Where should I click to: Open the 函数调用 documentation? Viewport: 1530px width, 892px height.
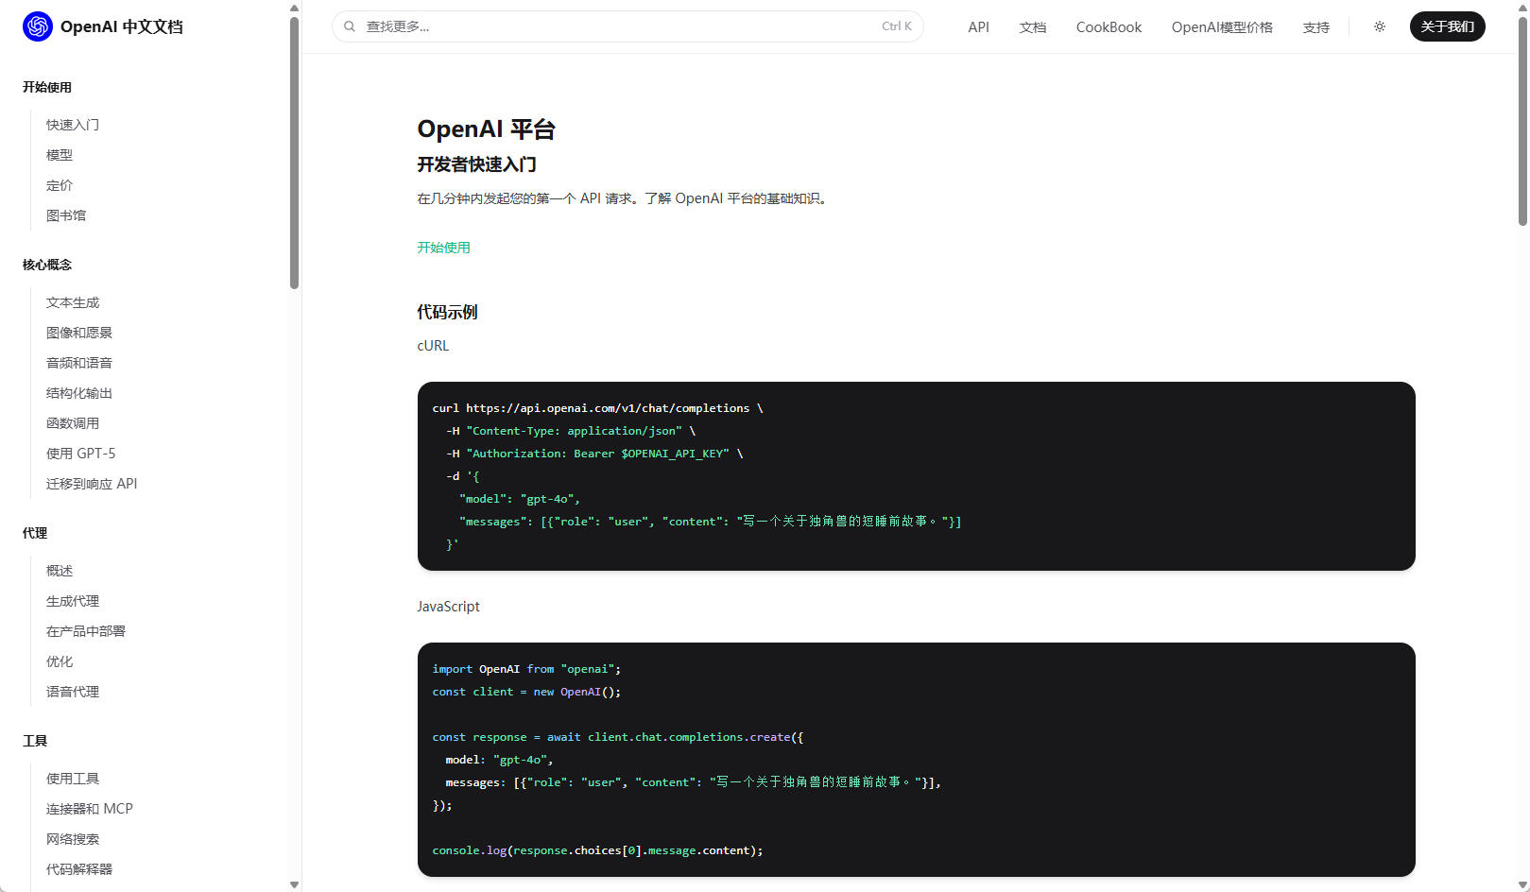(73, 423)
